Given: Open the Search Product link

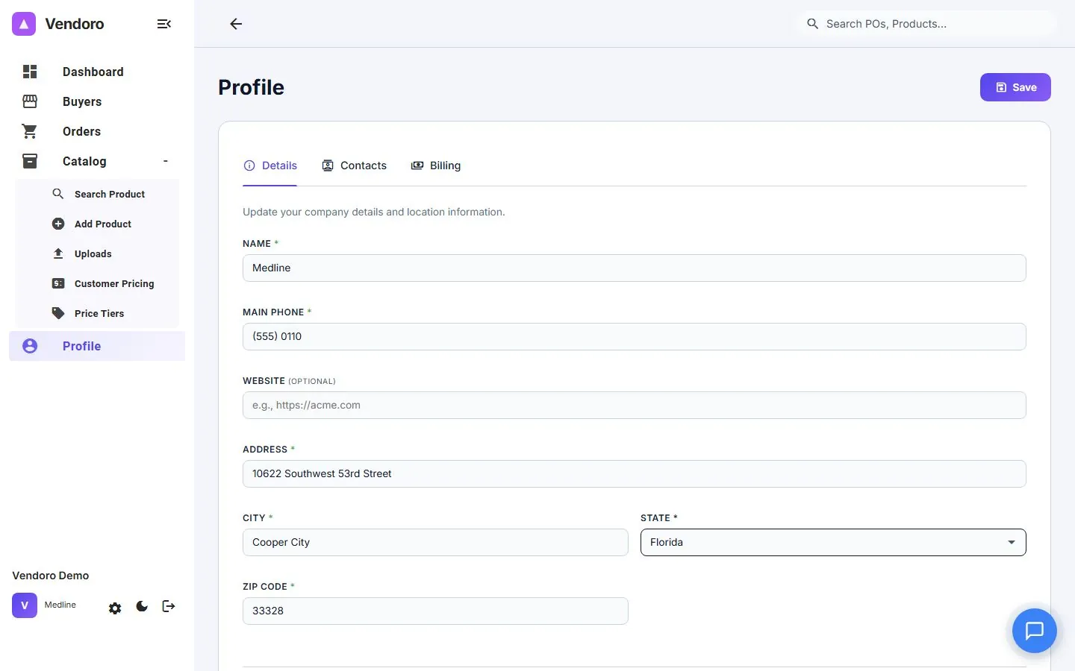Looking at the screenshot, I should [x=110, y=194].
